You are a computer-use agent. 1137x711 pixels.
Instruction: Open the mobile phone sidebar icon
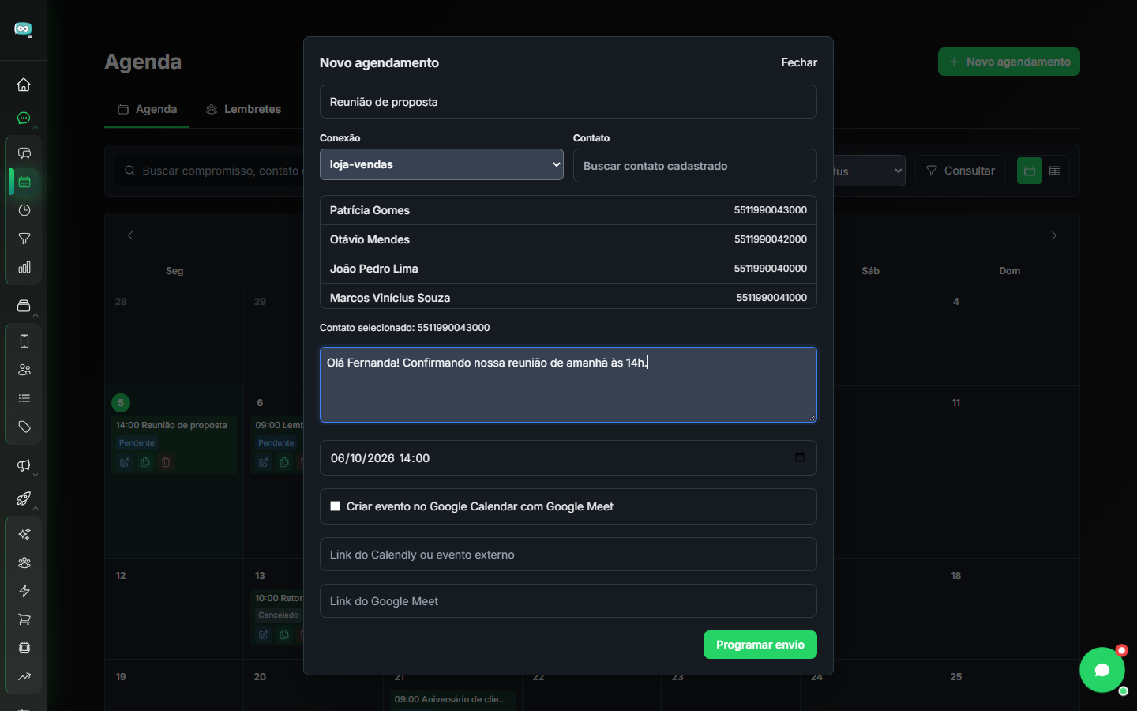point(24,341)
